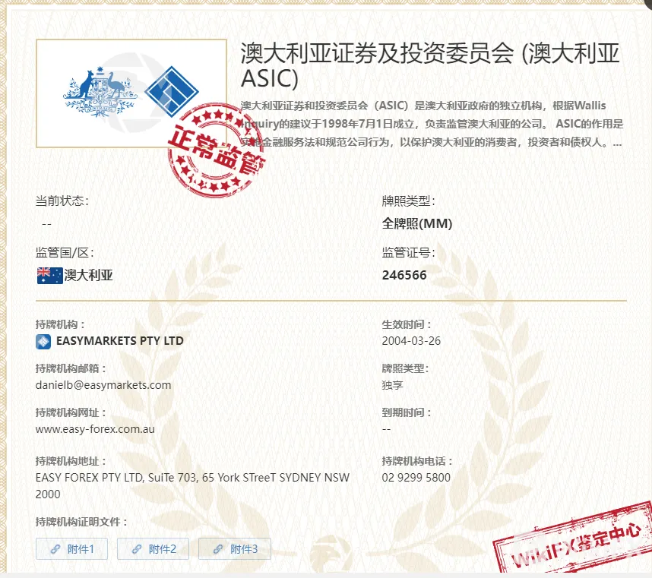Click email danielb@easymarkets.com
Viewport: 652px width, 578px height.
coord(103,385)
